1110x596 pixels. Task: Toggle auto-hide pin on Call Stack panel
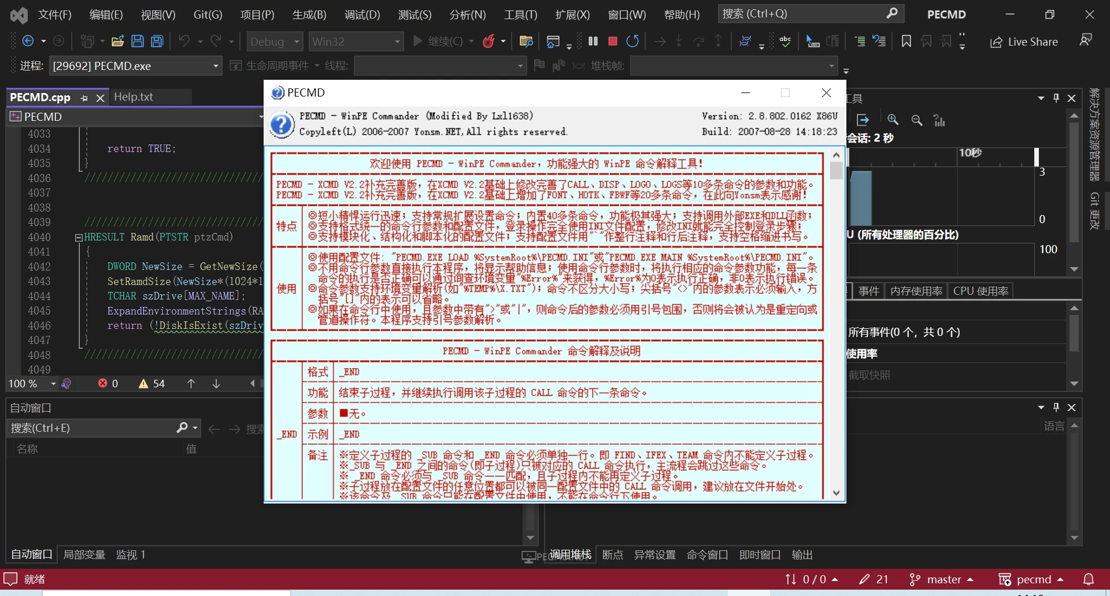point(1056,407)
